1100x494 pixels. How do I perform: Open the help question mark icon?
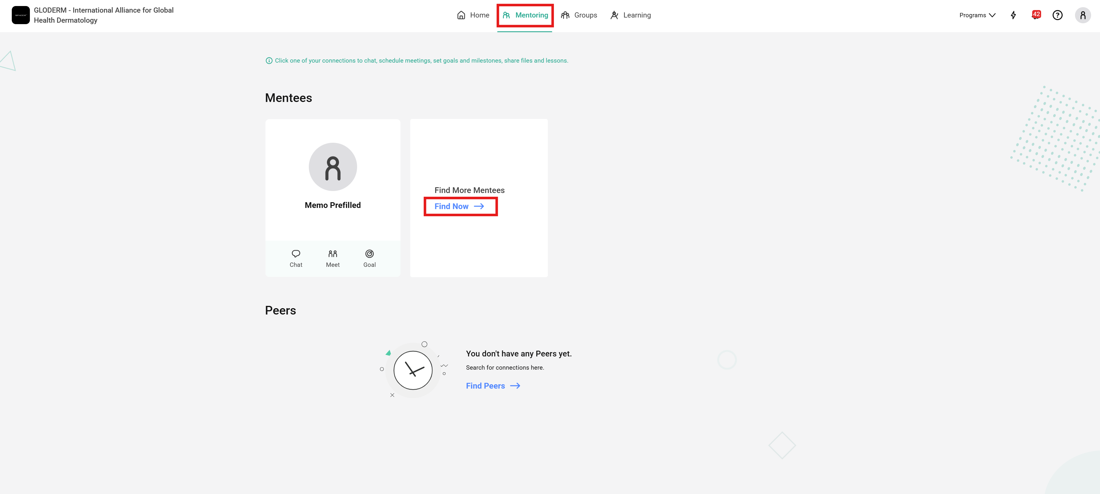click(1057, 16)
